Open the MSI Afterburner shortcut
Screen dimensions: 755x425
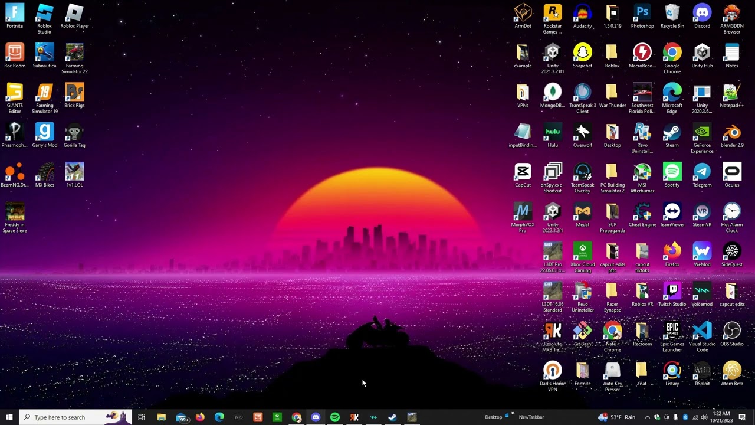642,178
